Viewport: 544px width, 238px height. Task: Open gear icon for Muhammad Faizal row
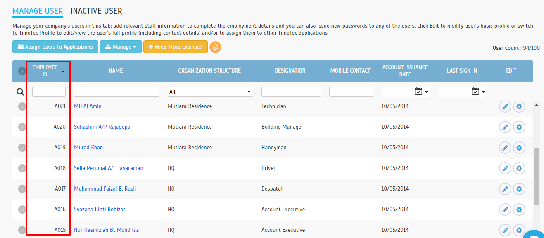pyautogui.click(x=519, y=189)
